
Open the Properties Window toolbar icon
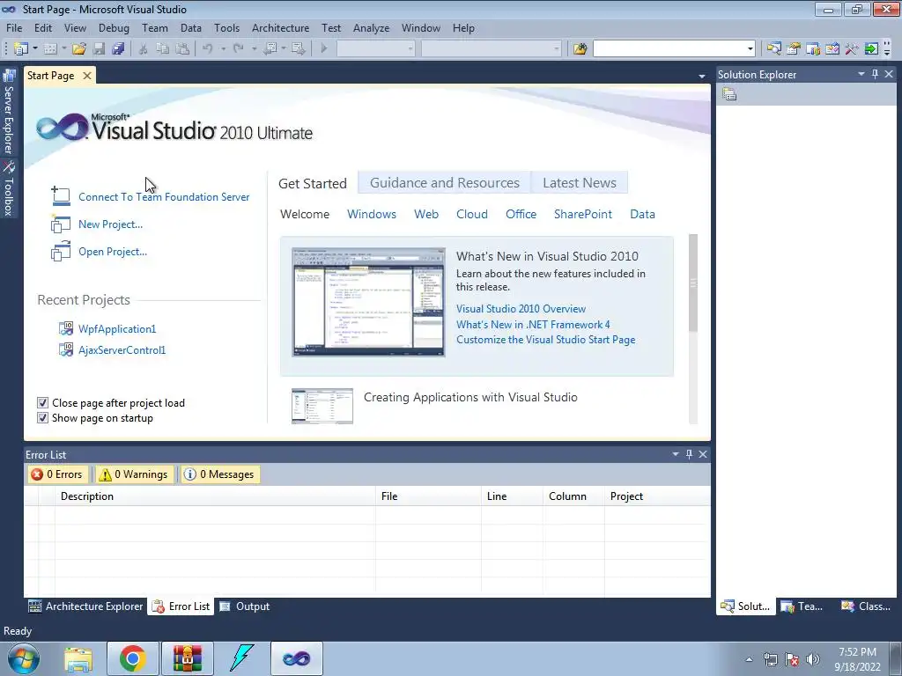pos(794,49)
